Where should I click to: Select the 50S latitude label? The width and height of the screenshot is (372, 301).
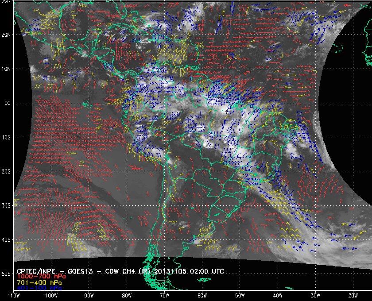point(6,274)
